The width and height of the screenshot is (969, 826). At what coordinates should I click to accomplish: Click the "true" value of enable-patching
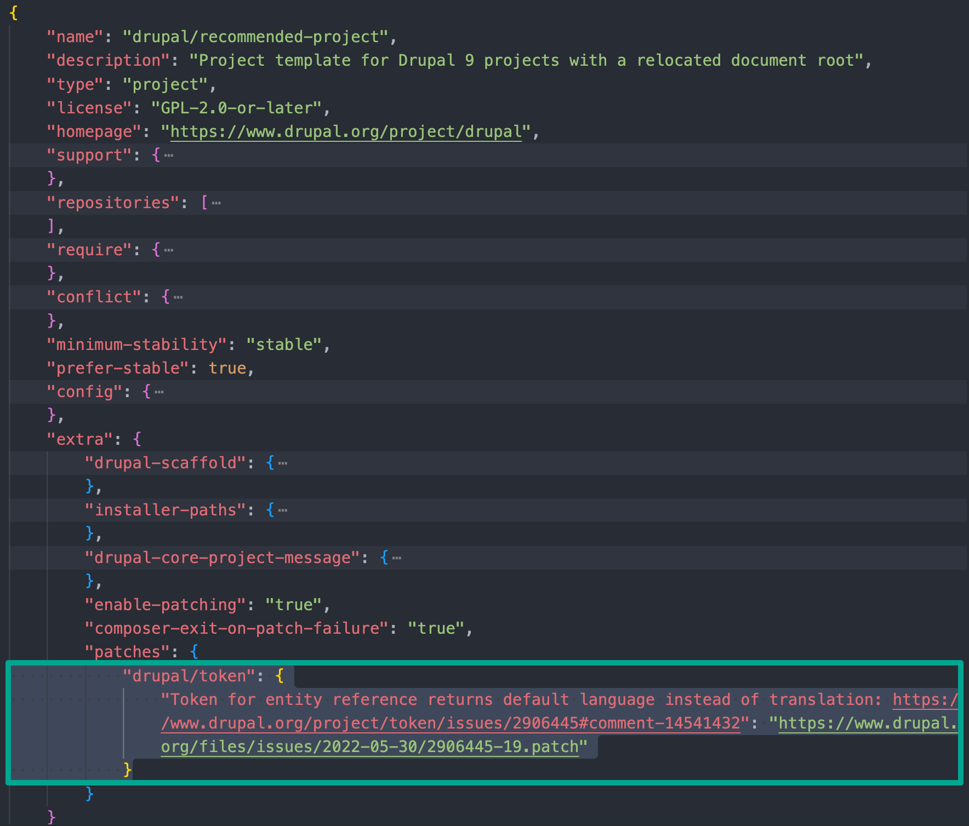pyautogui.click(x=294, y=605)
